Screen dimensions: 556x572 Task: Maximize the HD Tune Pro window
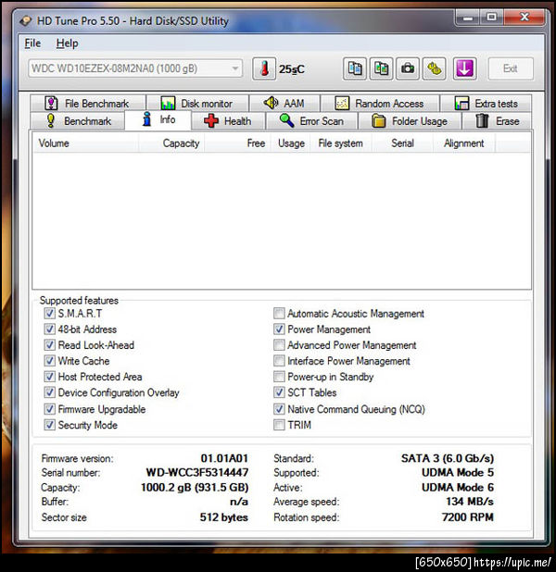click(492, 18)
